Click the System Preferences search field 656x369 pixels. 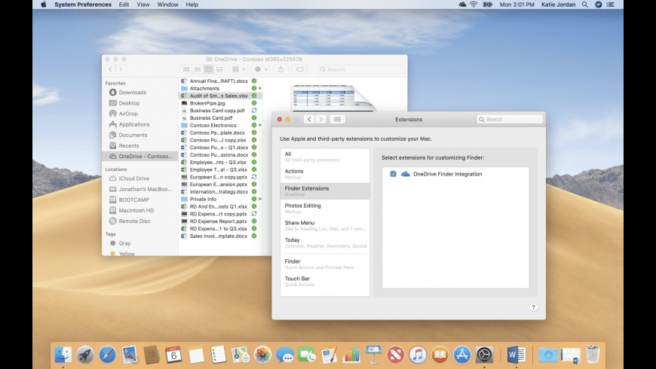(510, 119)
